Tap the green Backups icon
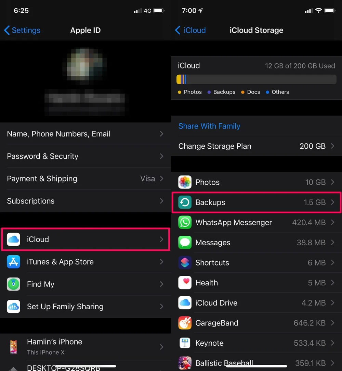342x371 pixels. (185, 202)
